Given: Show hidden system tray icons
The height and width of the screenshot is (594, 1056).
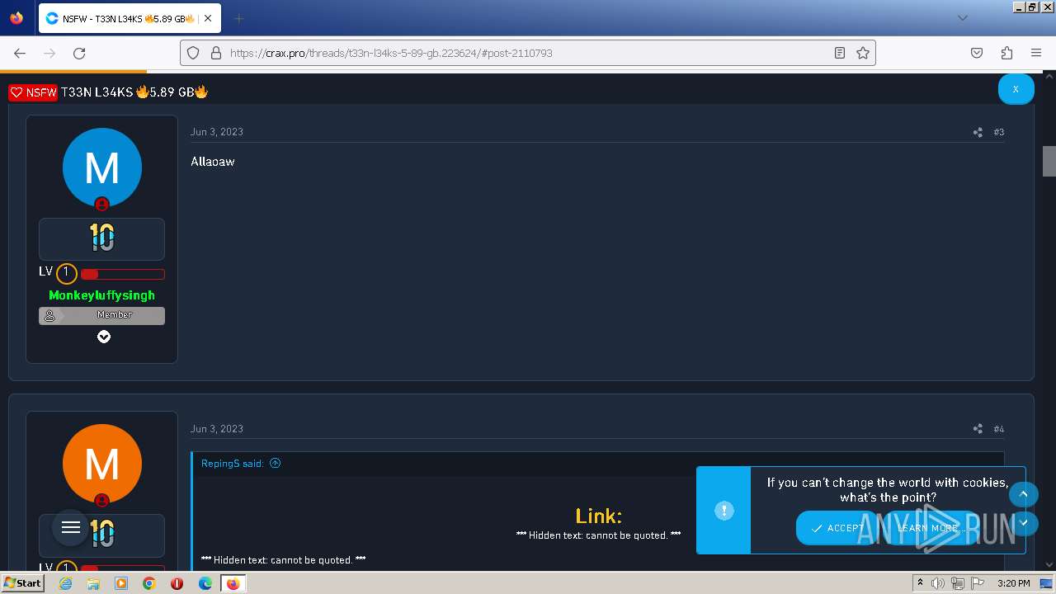Looking at the screenshot, I should click(920, 583).
